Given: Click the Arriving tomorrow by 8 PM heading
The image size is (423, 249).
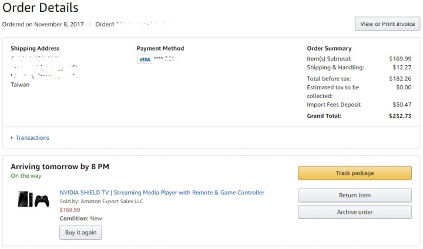Looking at the screenshot, I should pyautogui.click(x=60, y=167).
